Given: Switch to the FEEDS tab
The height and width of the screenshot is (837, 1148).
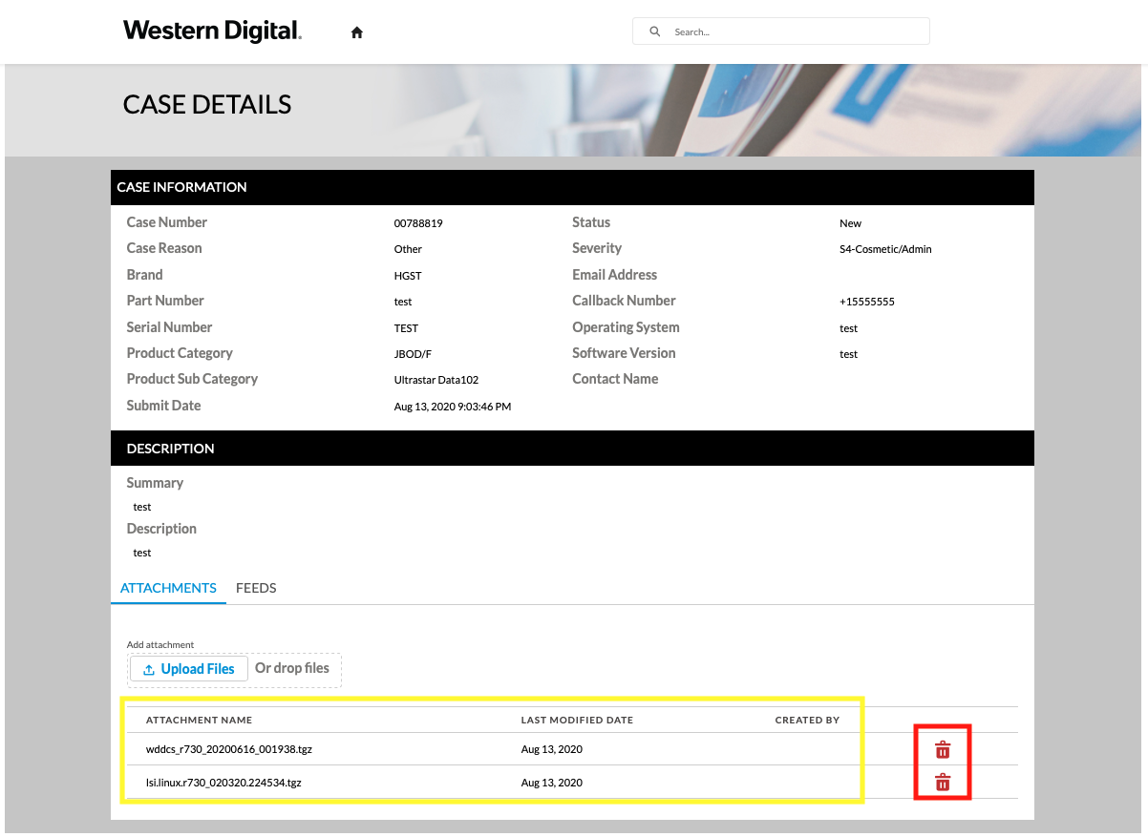Looking at the screenshot, I should tap(256, 588).
